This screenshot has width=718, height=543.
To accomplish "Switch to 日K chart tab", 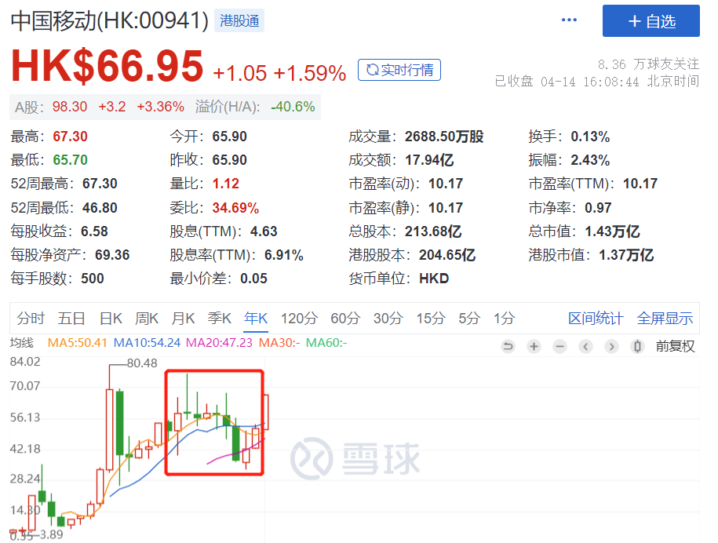I will click(x=111, y=319).
